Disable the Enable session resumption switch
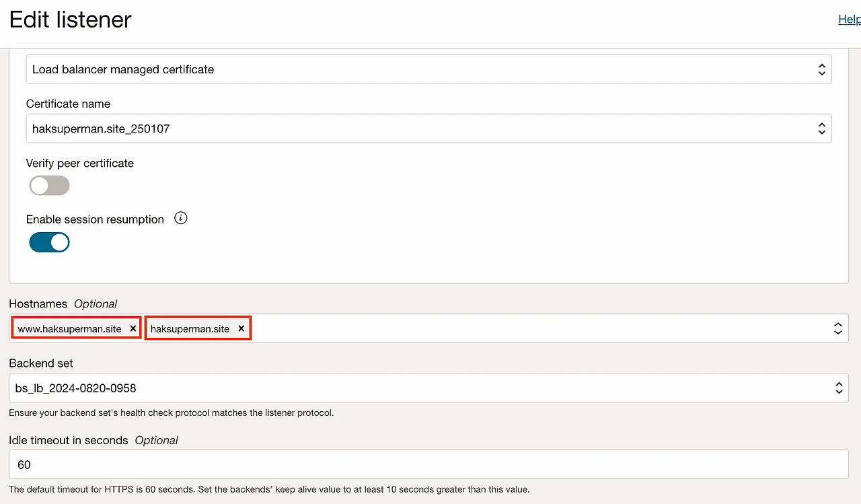 click(49, 242)
